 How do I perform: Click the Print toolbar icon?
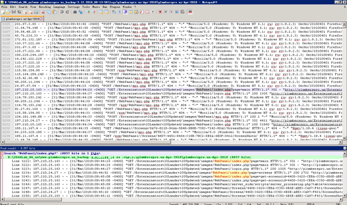pos(36,12)
